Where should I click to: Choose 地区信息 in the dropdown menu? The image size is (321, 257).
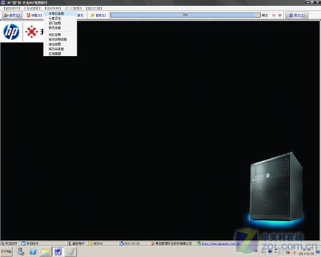(x=55, y=35)
